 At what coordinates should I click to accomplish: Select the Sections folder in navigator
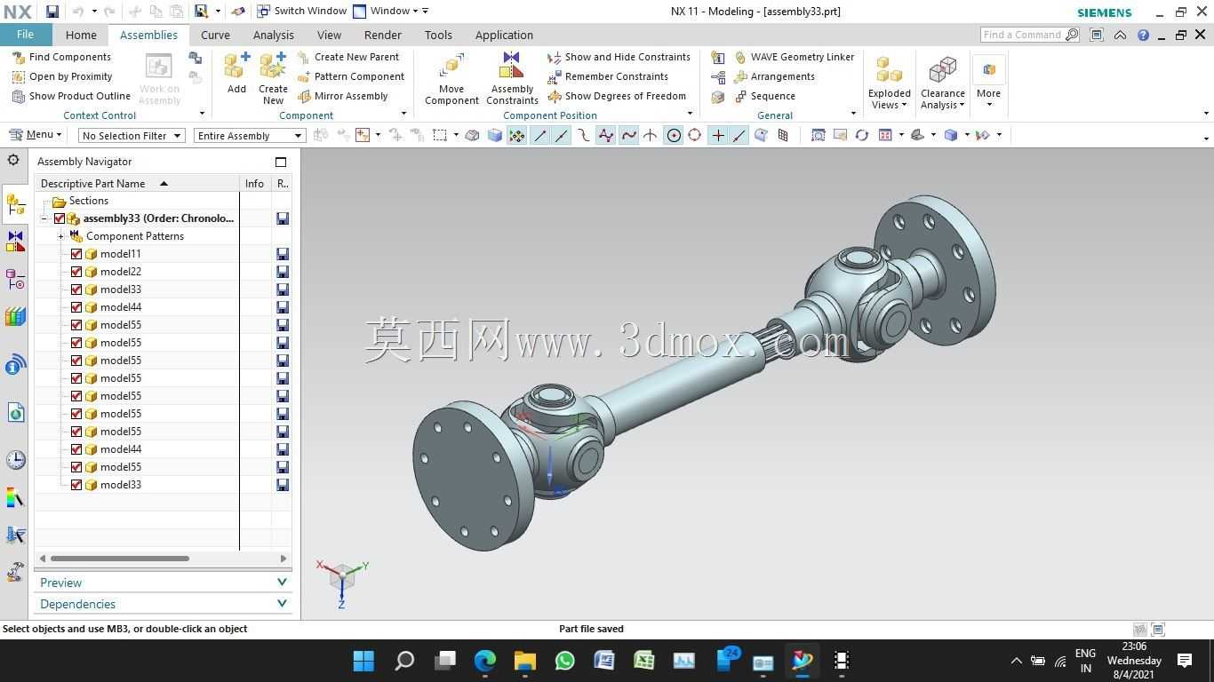tap(81, 201)
